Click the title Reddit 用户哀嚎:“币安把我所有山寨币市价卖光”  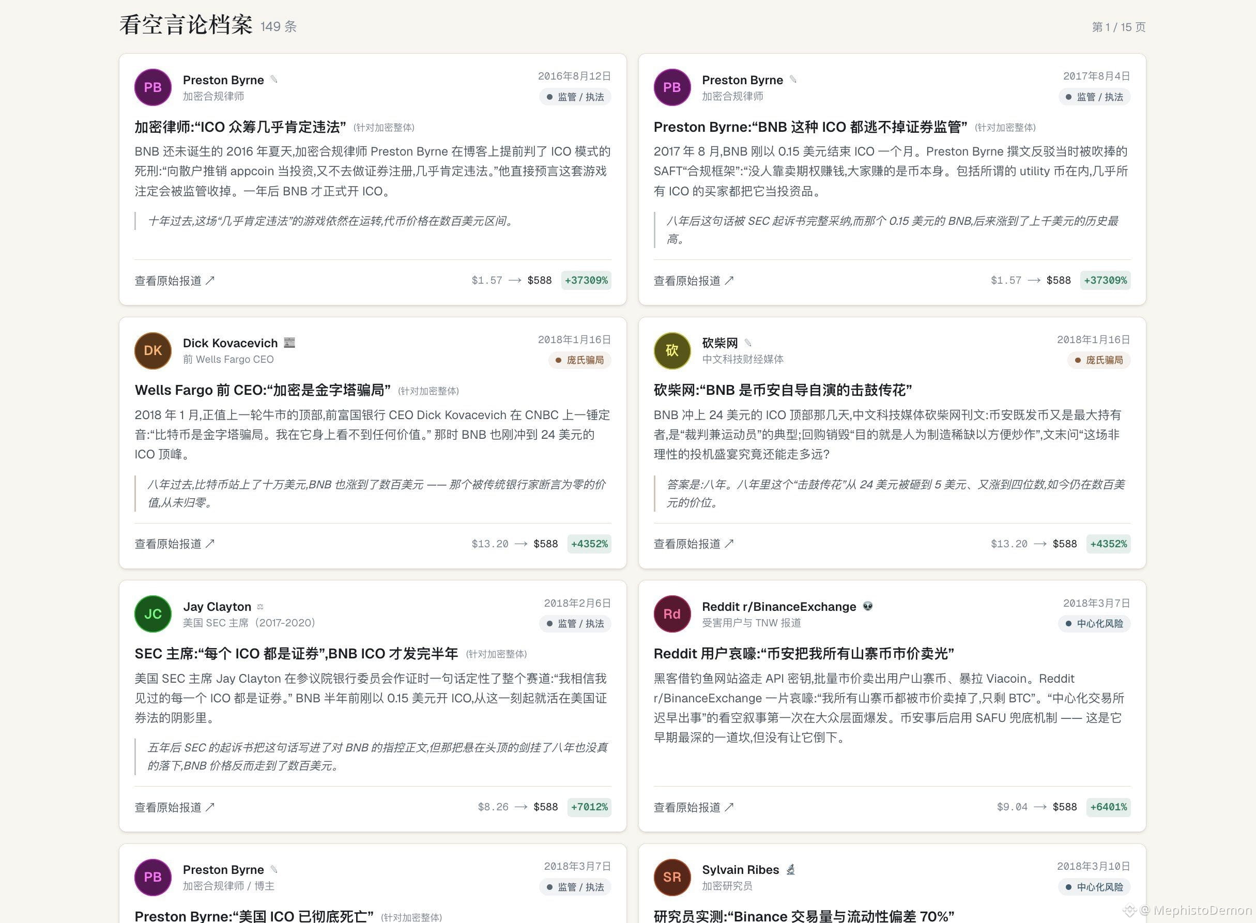pyautogui.click(x=804, y=654)
